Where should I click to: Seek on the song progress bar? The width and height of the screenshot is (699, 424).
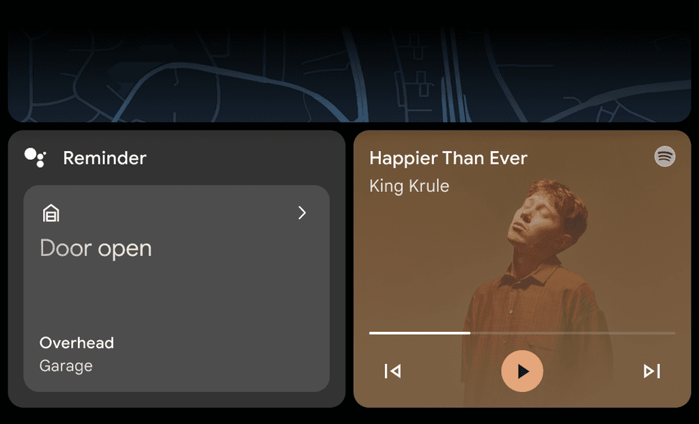[x=522, y=333]
